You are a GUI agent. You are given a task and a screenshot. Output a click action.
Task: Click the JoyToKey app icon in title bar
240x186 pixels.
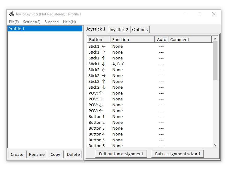tap(11, 14)
